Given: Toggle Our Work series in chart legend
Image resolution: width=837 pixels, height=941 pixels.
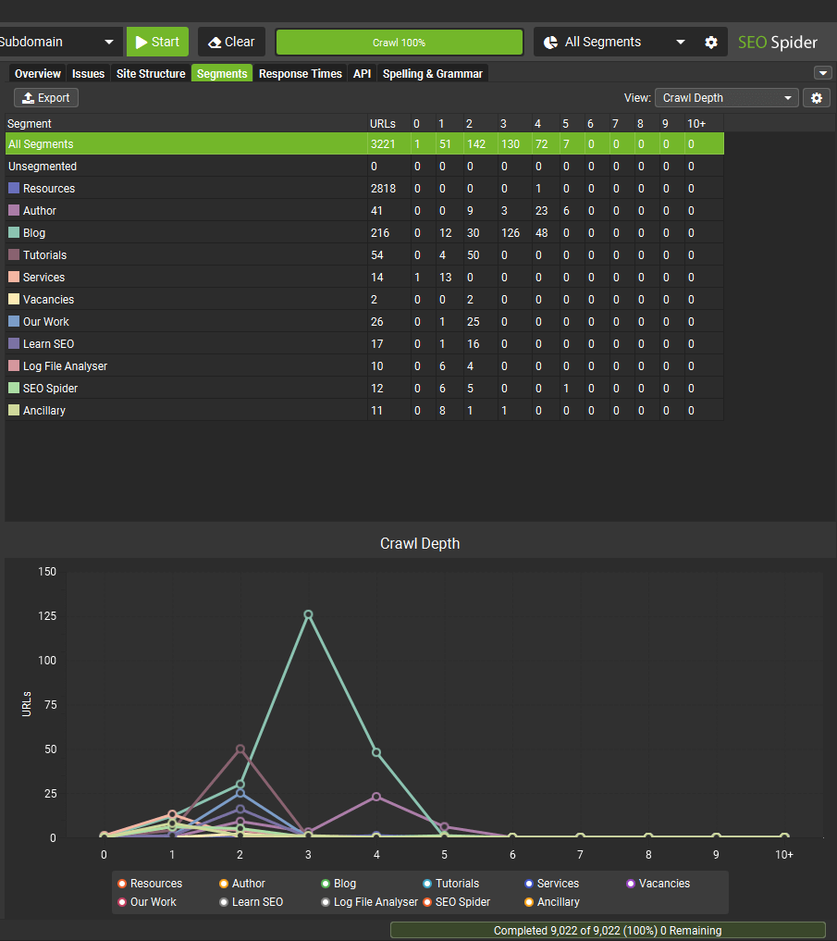Looking at the screenshot, I should (x=147, y=902).
